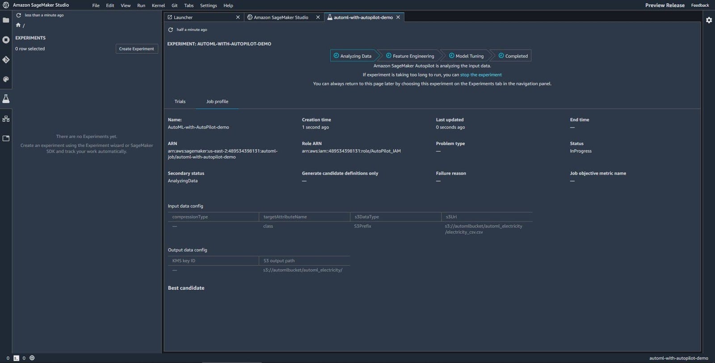
Task: Open the Edit menu
Action: click(x=110, y=5)
